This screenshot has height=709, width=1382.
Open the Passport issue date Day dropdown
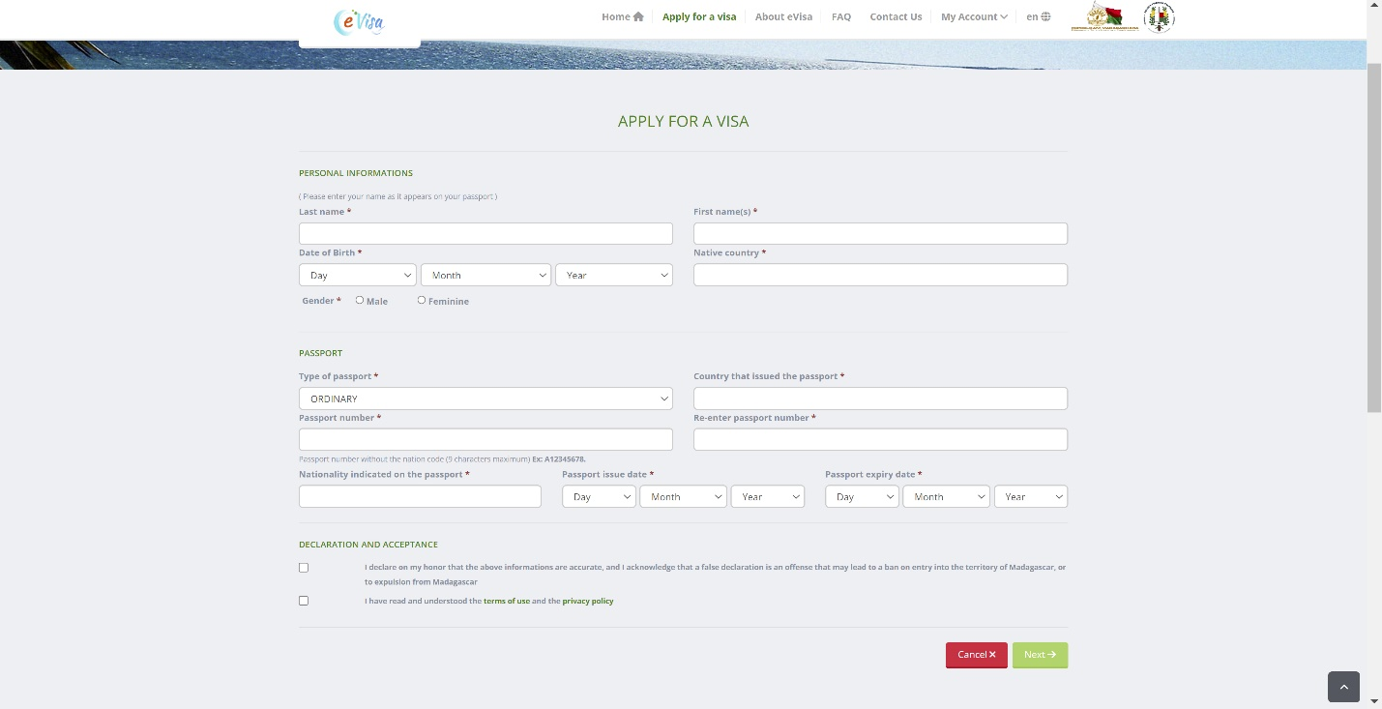pyautogui.click(x=599, y=497)
